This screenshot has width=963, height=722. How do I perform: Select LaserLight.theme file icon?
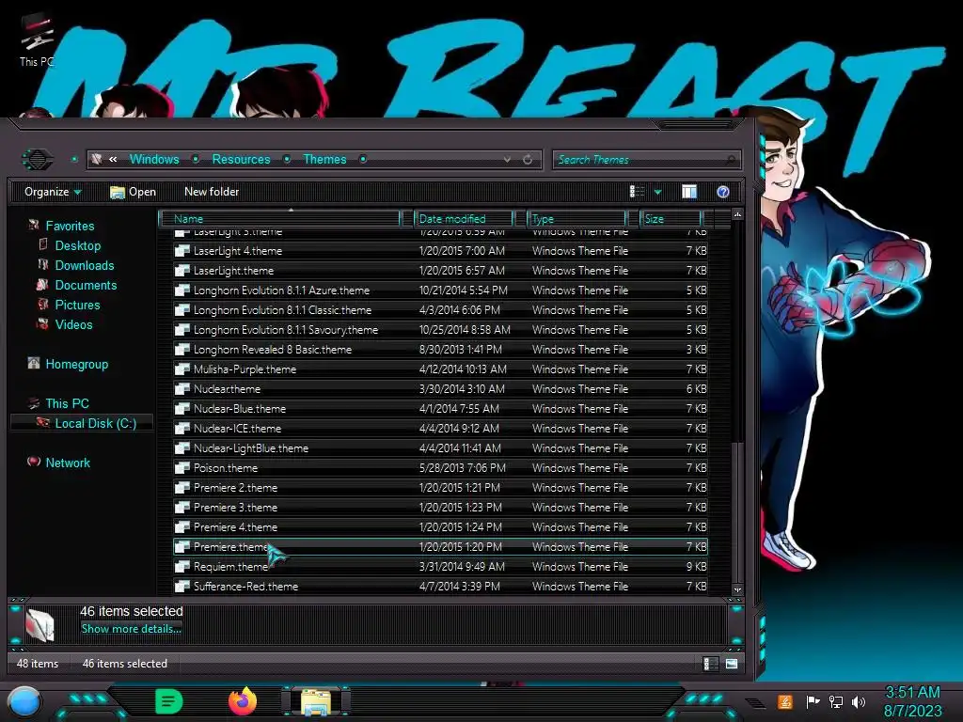pos(182,270)
